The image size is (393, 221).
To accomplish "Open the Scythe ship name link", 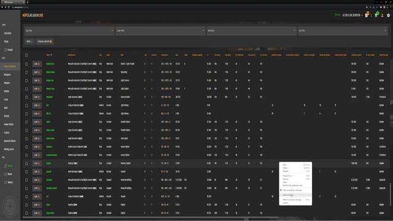I will (x=49, y=163).
